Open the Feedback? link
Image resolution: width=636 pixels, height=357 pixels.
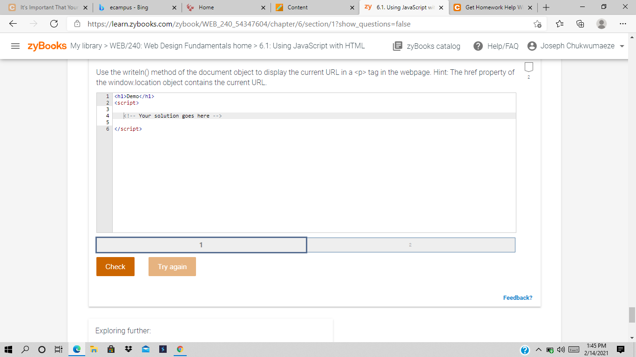(x=517, y=297)
